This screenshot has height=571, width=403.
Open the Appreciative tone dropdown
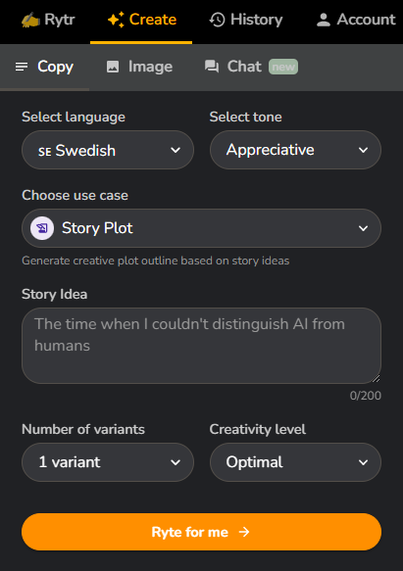coord(295,150)
